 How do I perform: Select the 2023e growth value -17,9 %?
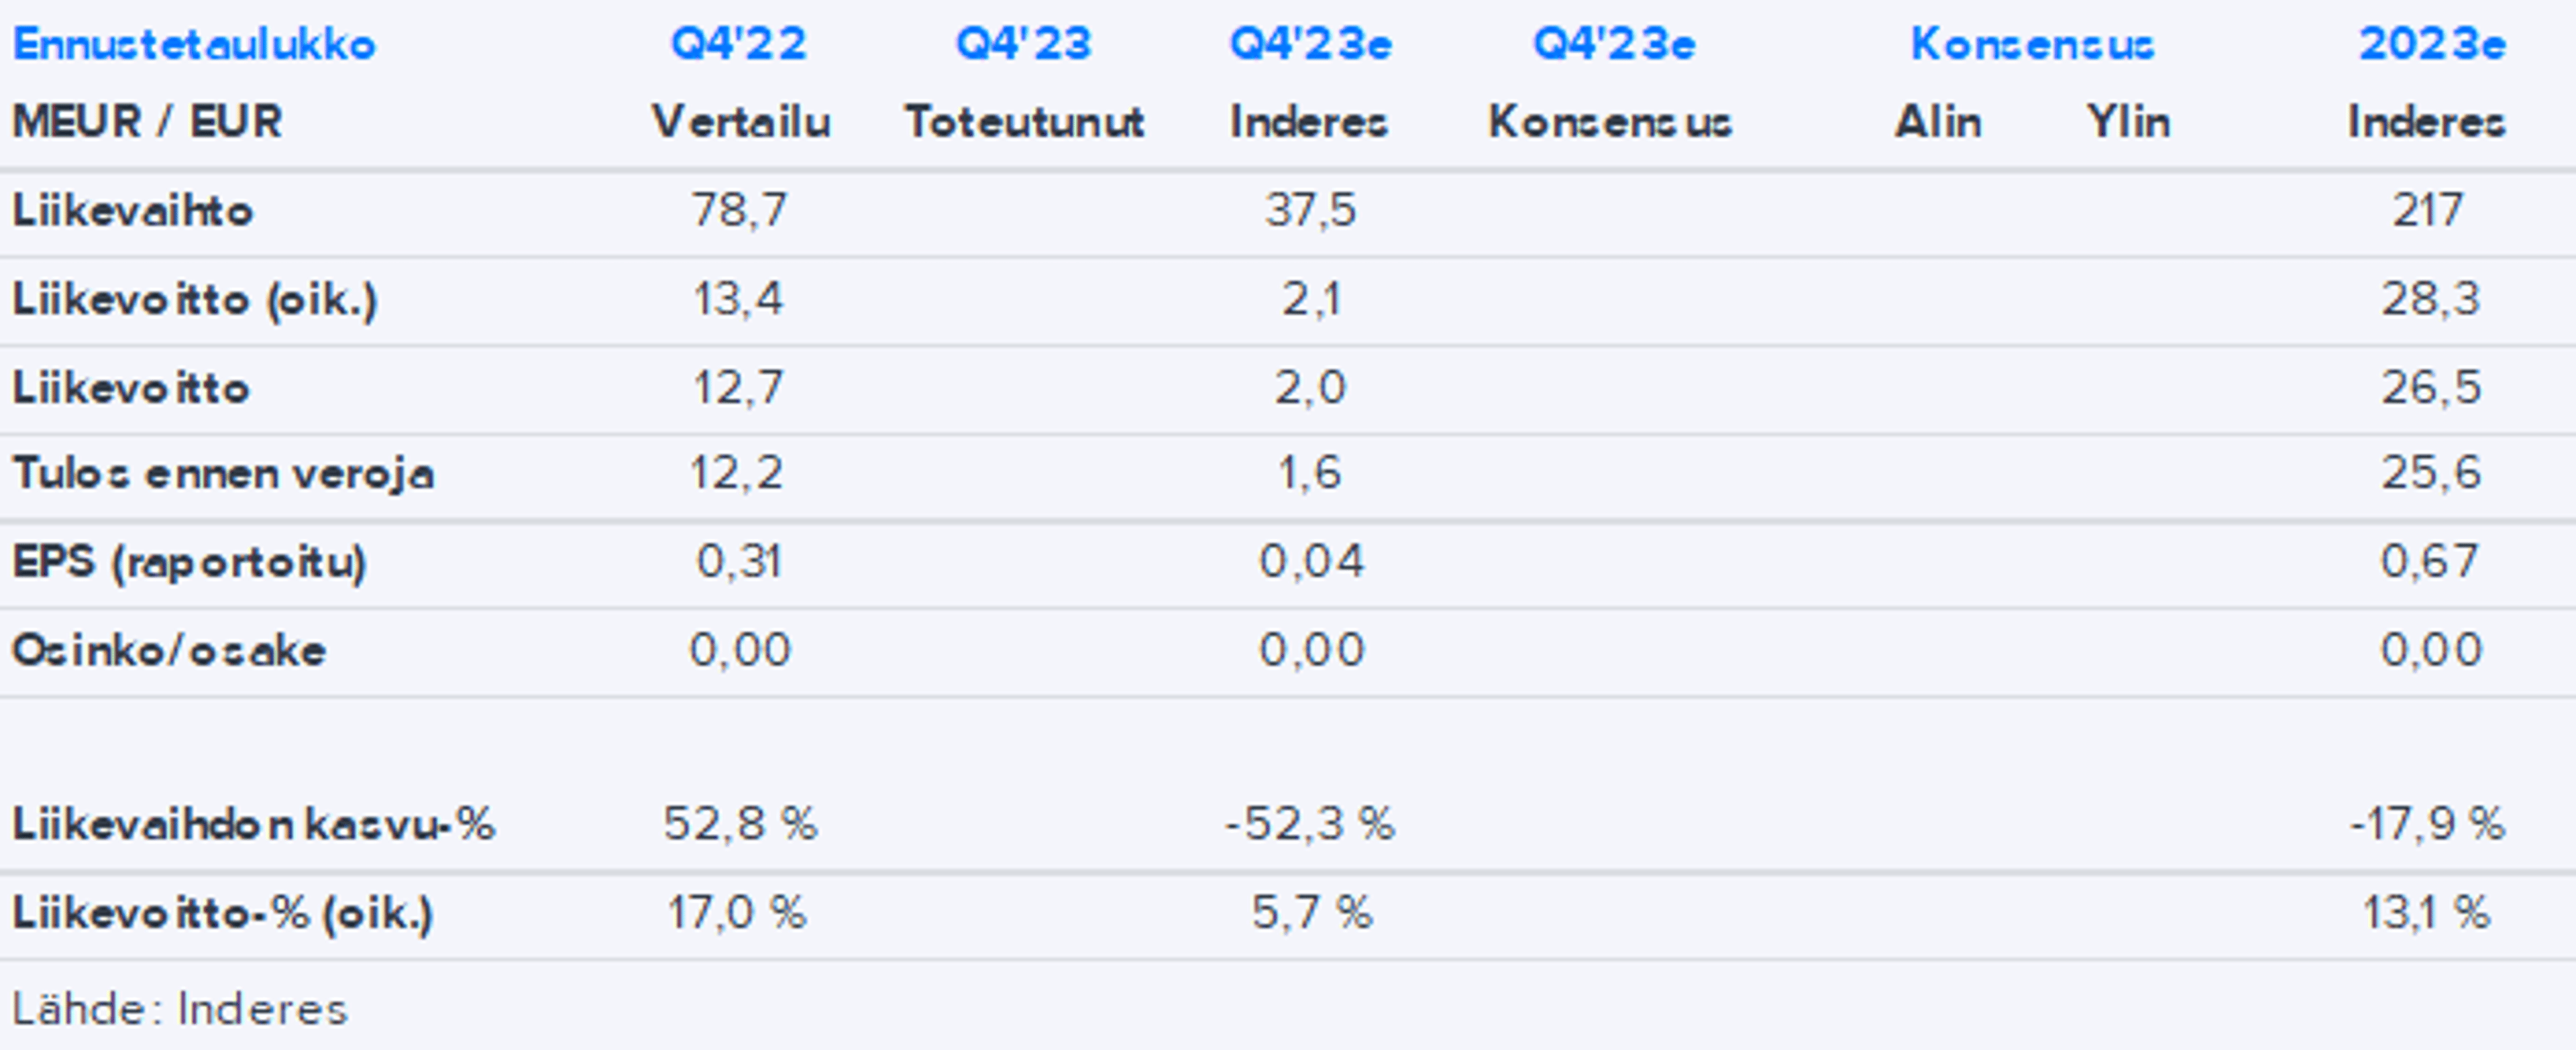tap(2428, 825)
